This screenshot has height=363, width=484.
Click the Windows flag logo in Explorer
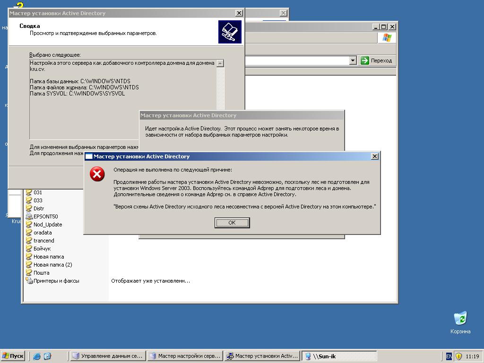click(x=387, y=38)
